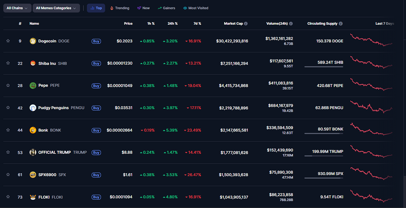The height and width of the screenshot is (208, 406).
Task: Open the Dogecoin name link
Action: coord(47,41)
